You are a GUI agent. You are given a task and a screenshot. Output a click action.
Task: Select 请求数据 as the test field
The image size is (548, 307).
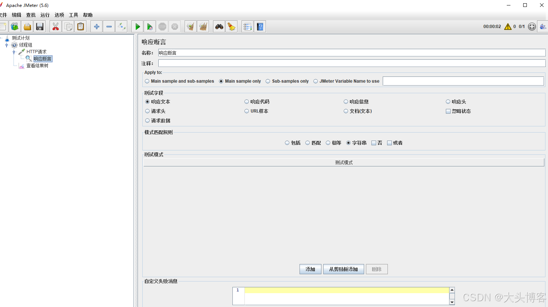tap(158, 121)
